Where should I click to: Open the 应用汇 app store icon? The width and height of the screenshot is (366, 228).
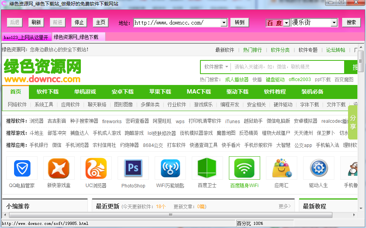point(281,168)
